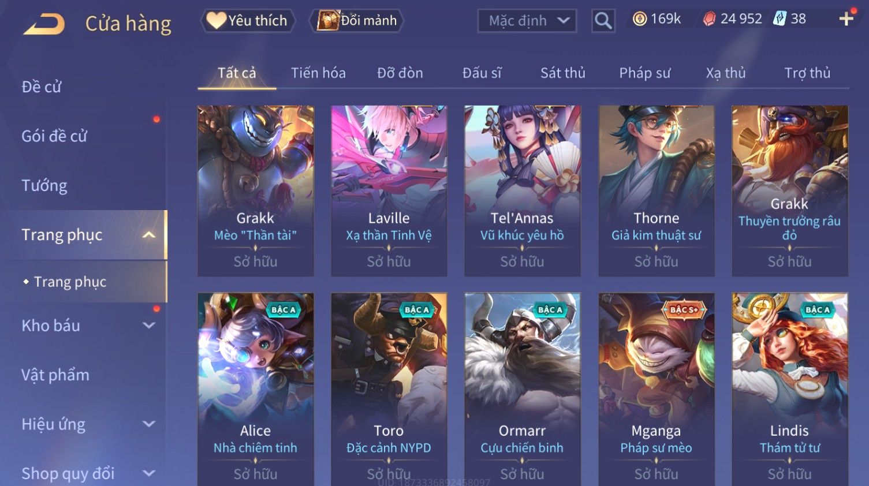The width and height of the screenshot is (869, 486).
Task: Select Mganga Pháp sư mèo skin card
Action: pos(656,389)
